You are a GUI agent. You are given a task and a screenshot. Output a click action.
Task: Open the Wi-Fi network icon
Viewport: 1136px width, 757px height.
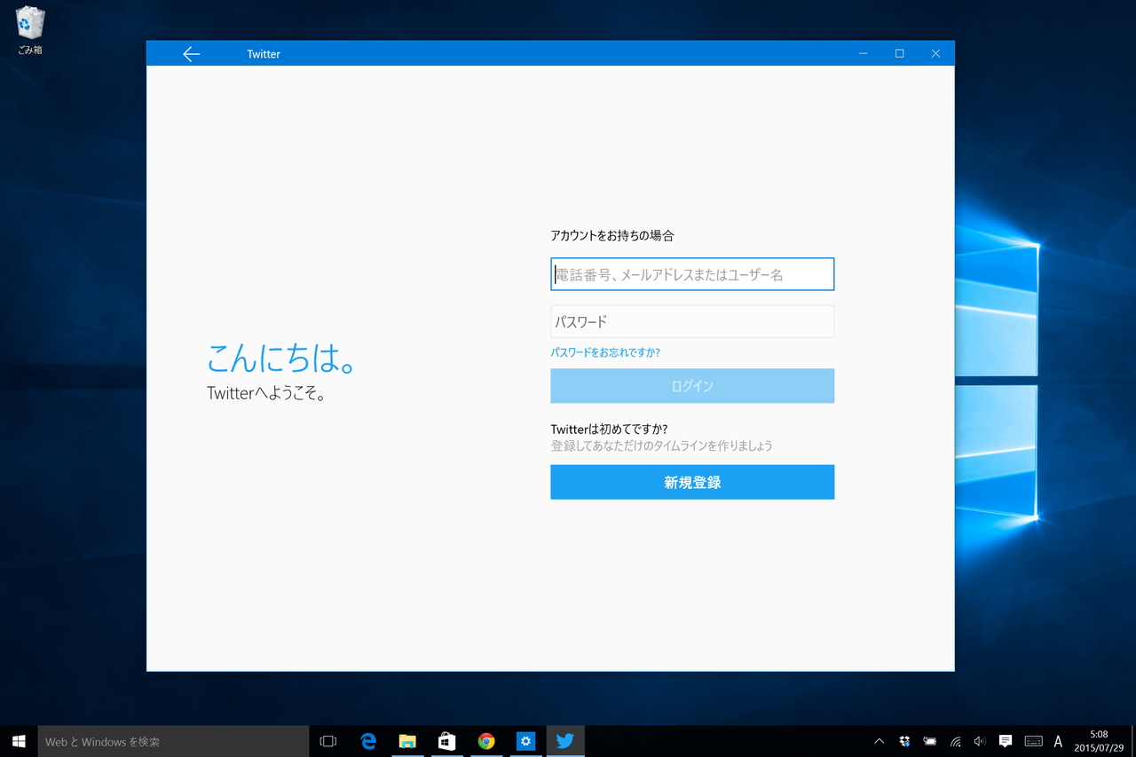click(955, 741)
